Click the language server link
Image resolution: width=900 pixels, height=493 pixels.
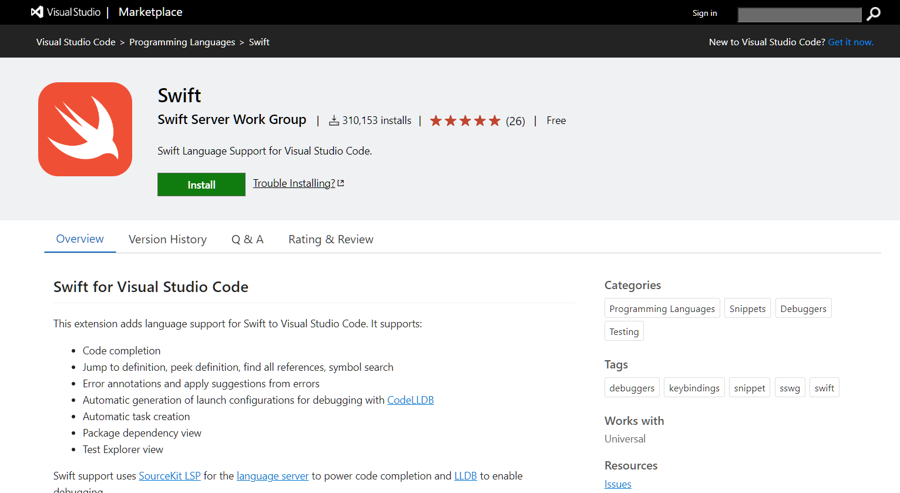click(273, 476)
